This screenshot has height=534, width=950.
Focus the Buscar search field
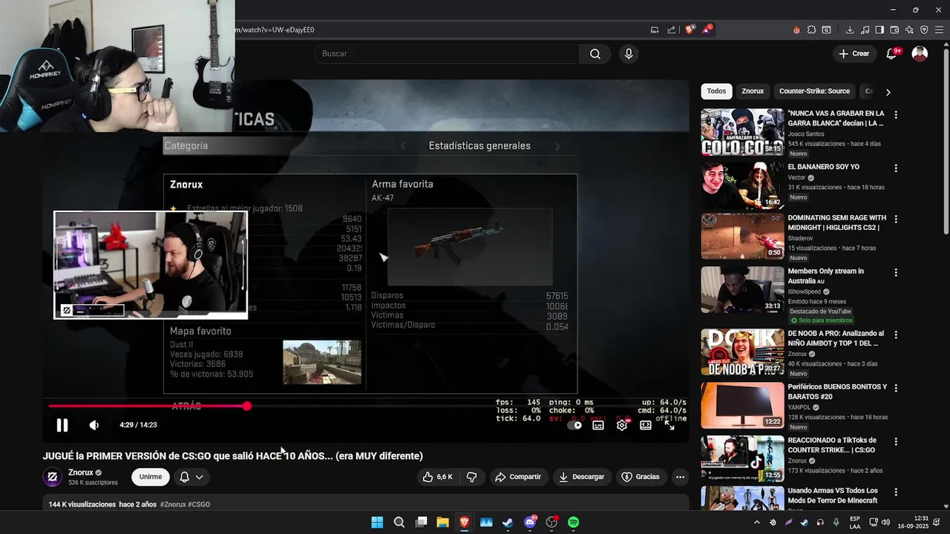(447, 53)
